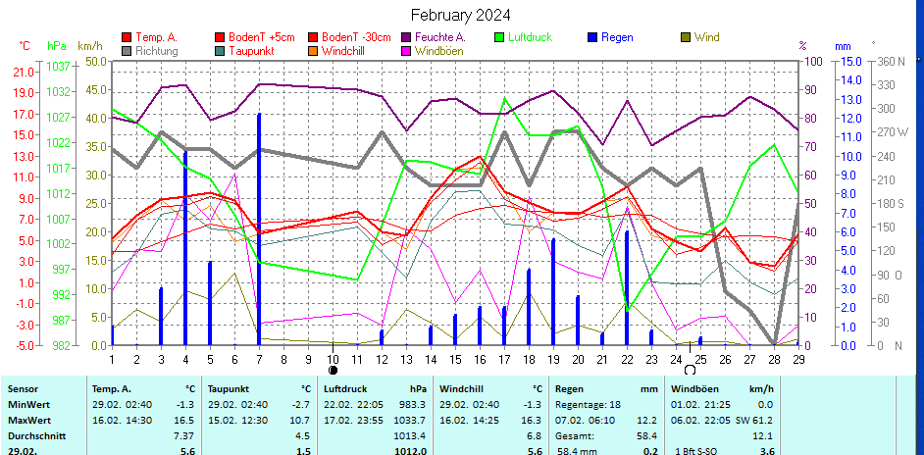
Task: Click the Regen table column header
Action: coord(569,389)
